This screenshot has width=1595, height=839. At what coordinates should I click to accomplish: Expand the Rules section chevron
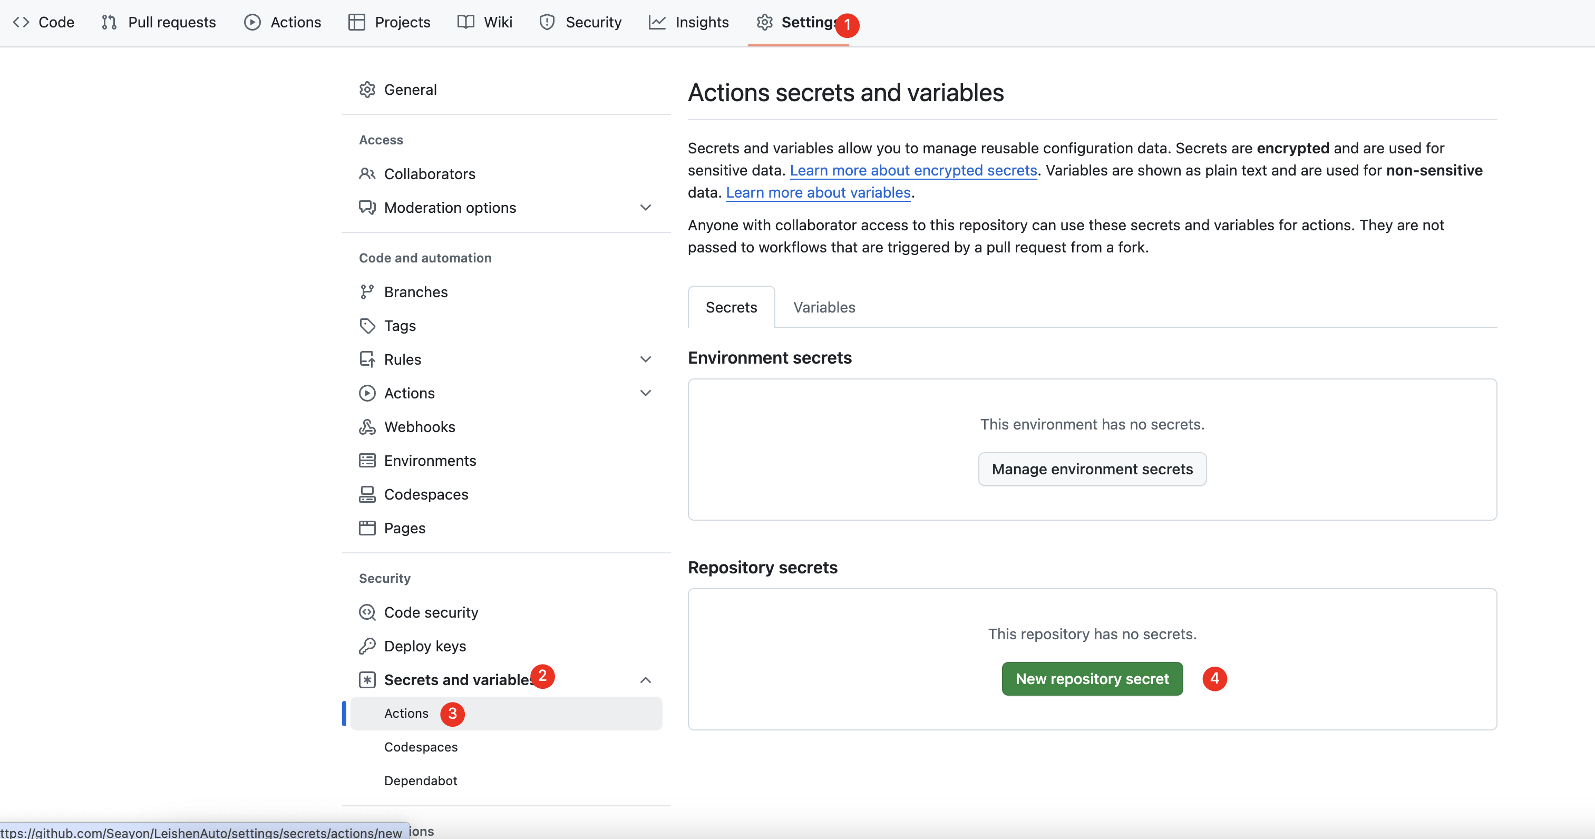point(645,359)
